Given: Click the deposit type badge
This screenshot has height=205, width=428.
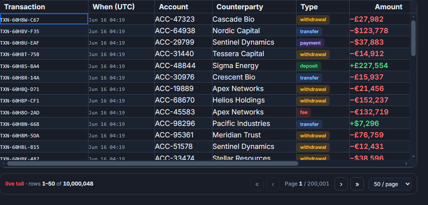Looking at the screenshot, I should tap(309, 66).
